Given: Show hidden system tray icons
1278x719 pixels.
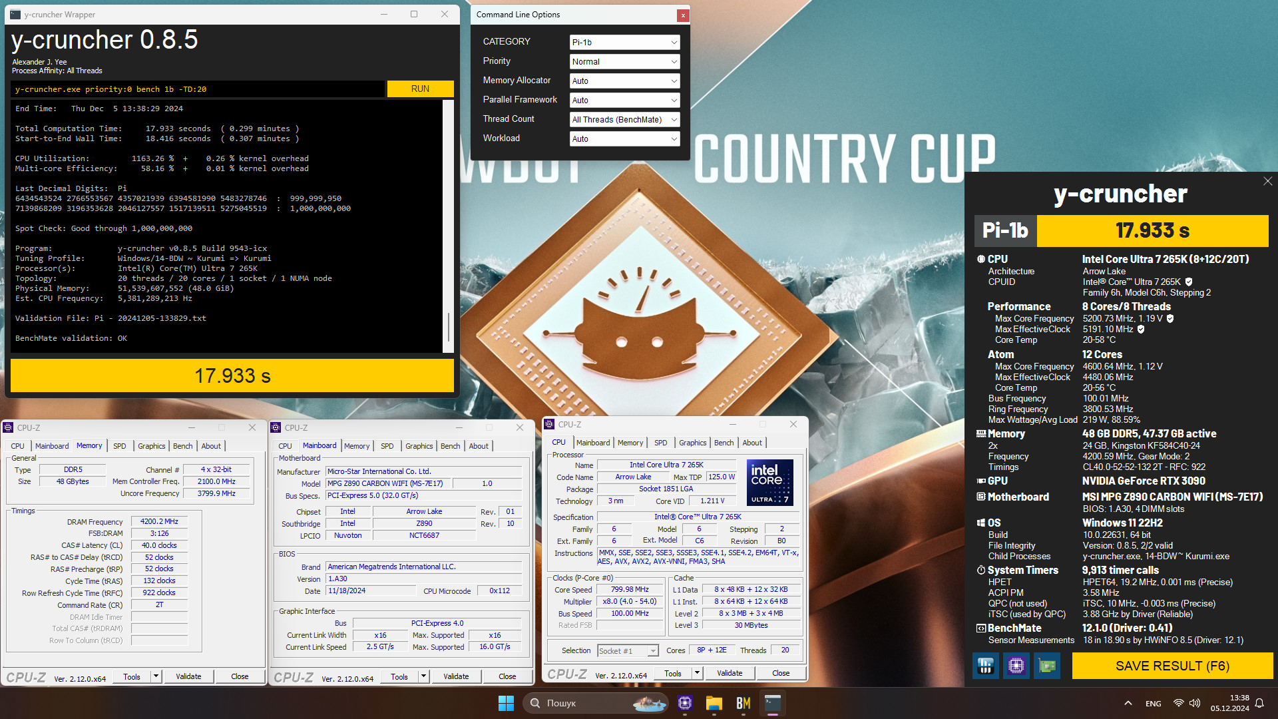Looking at the screenshot, I should tap(1128, 703).
